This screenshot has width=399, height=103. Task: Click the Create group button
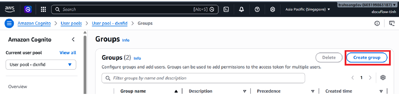(367, 57)
